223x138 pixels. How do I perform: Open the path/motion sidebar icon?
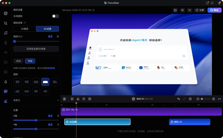tap(6, 33)
